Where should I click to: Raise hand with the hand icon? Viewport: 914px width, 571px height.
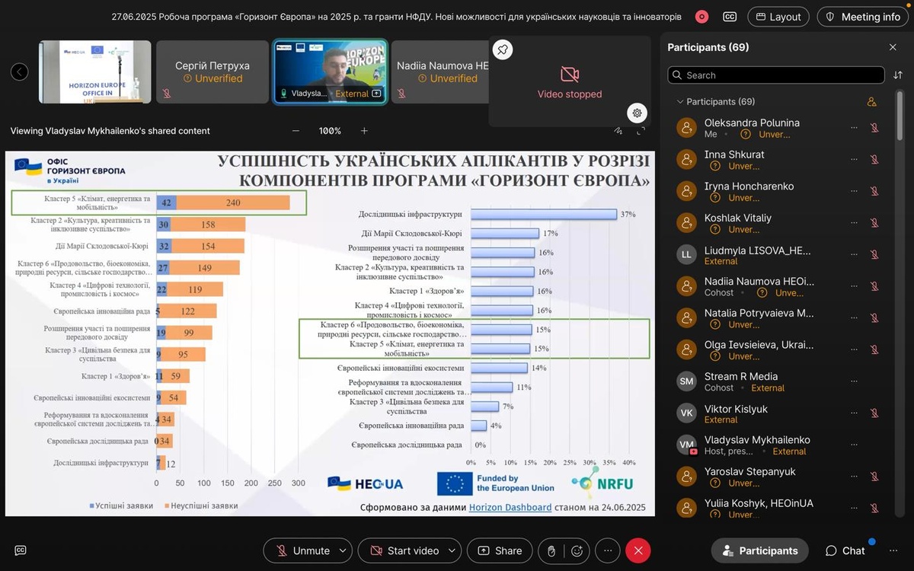[x=551, y=550]
